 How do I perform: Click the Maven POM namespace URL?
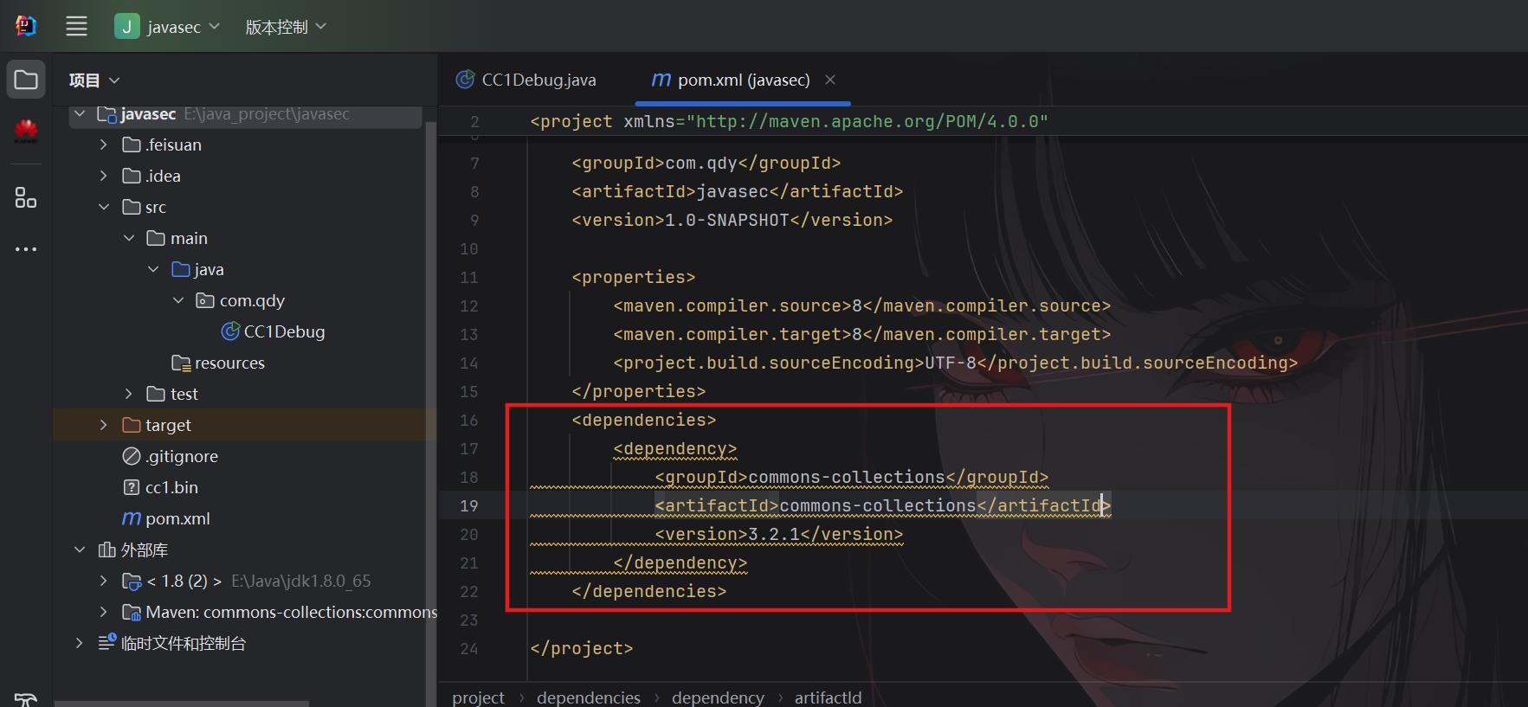click(867, 121)
